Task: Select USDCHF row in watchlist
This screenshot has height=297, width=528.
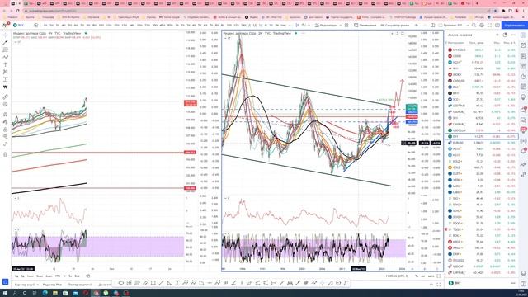Action: point(482,266)
